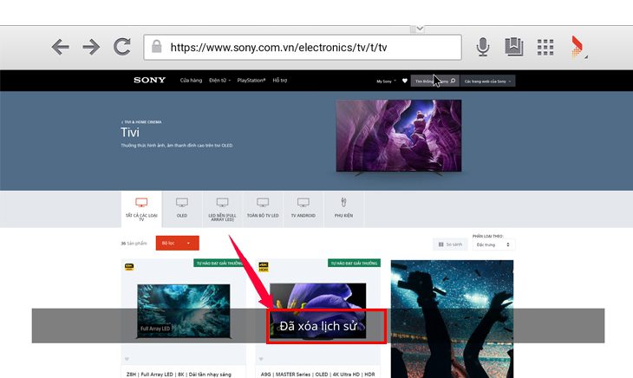Click the So sánh compare button
633x378 pixels.
click(x=450, y=244)
